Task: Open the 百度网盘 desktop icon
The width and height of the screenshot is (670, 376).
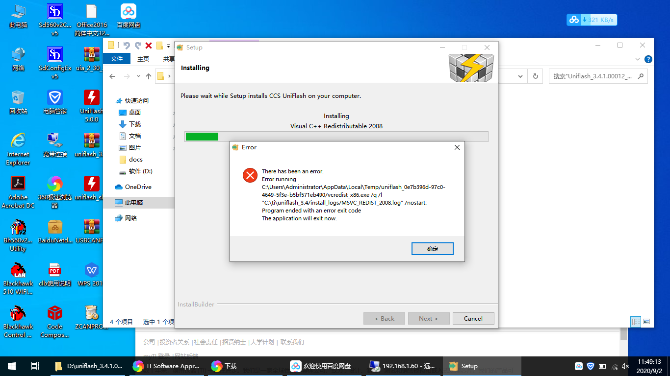Action: click(x=129, y=16)
